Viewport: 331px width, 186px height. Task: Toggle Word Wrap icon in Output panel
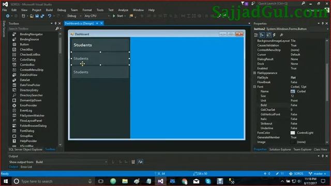pos(140,162)
